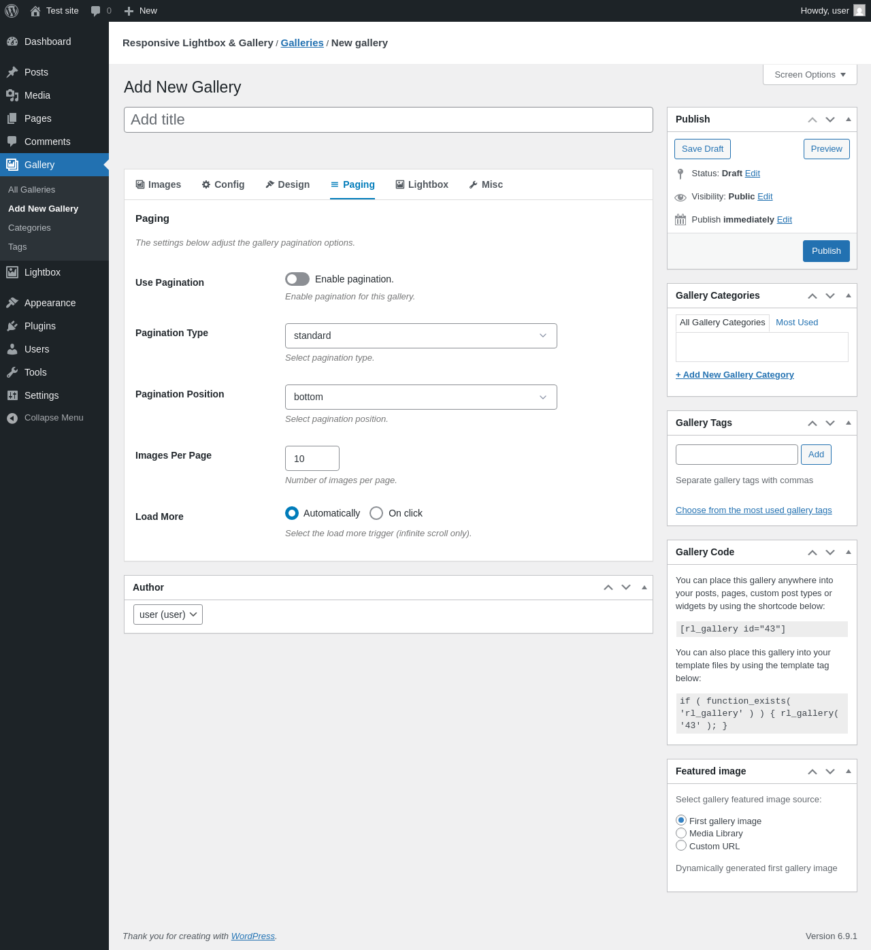Open All Galleries submenu item
871x950 pixels.
tap(32, 190)
